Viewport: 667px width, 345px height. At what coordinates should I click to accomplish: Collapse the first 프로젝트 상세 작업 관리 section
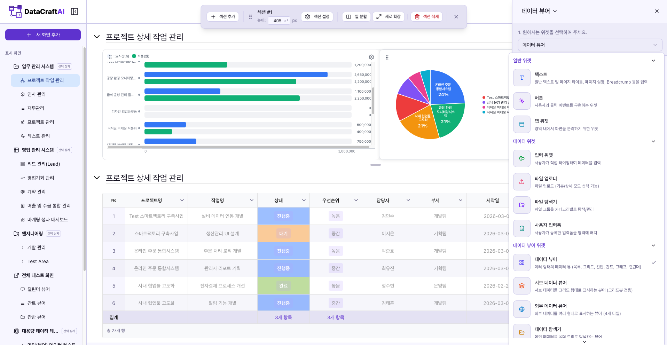[x=97, y=37]
